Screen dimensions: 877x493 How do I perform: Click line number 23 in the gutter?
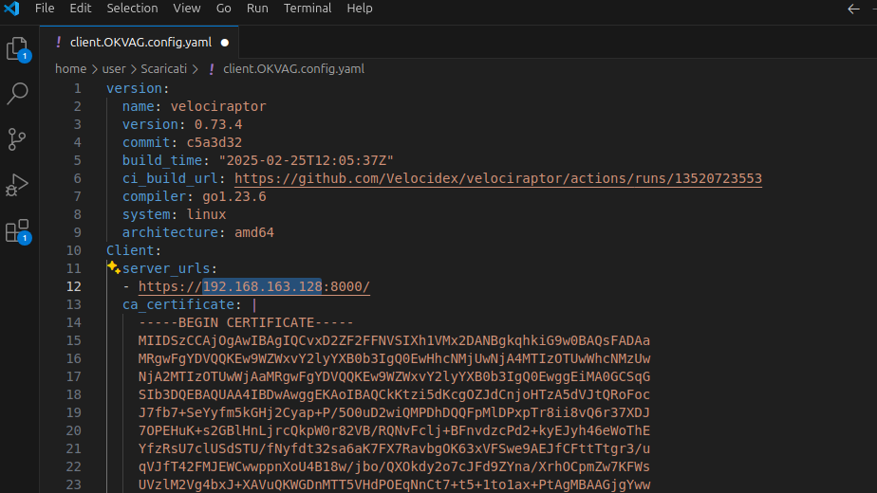(74, 484)
